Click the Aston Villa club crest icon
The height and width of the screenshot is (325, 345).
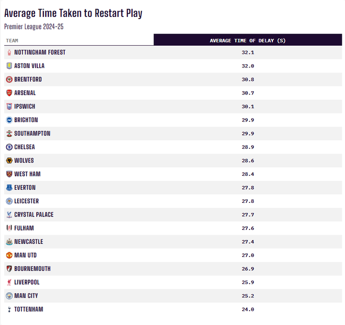click(x=9, y=66)
